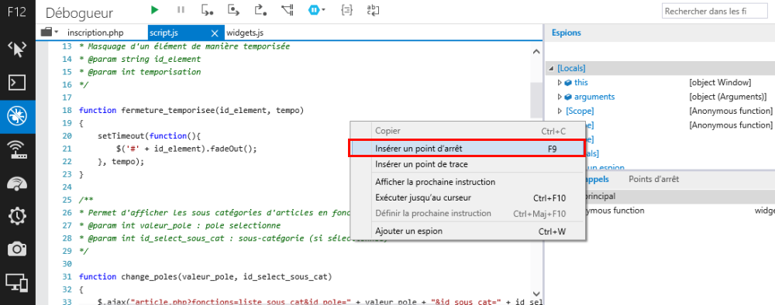Click the 'this' variable cube icon
Image resolution: width=775 pixels, height=305 pixels.
click(568, 82)
